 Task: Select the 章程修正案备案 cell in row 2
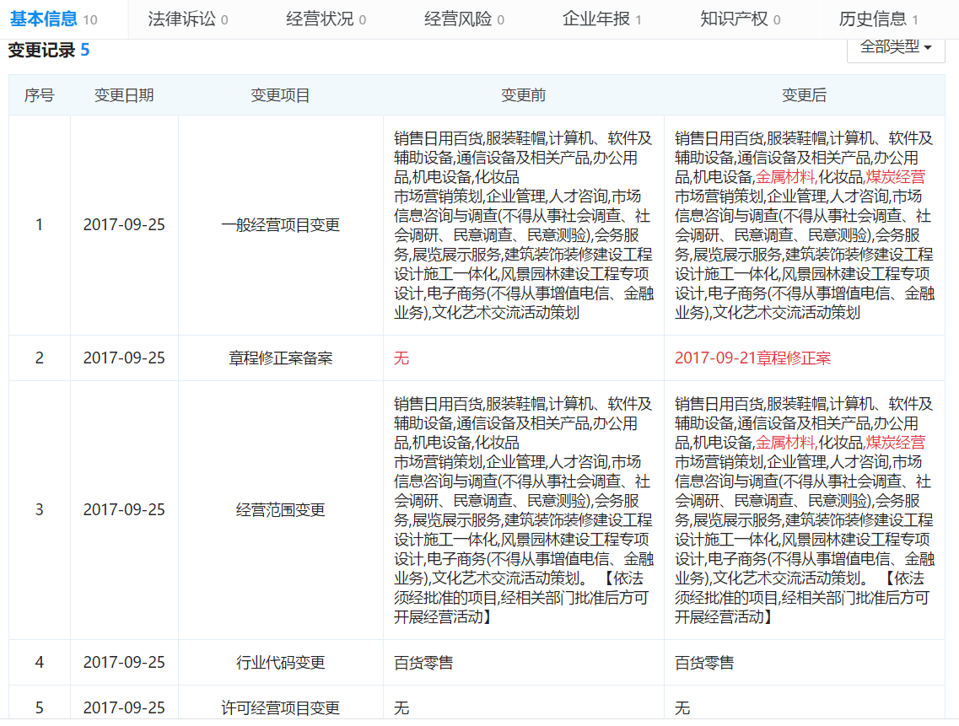tap(280, 358)
